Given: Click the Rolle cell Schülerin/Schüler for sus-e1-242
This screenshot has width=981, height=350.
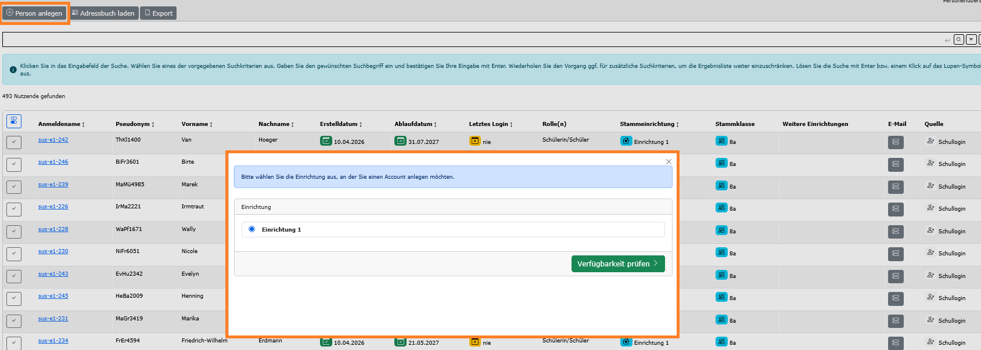Looking at the screenshot, I should 566,140.
